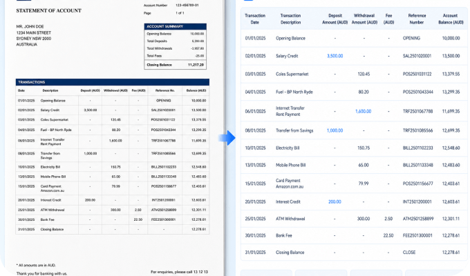Select the Withdrawal Amount (AUD) column header
The image size is (470, 276).
pyautogui.click(x=364, y=19)
